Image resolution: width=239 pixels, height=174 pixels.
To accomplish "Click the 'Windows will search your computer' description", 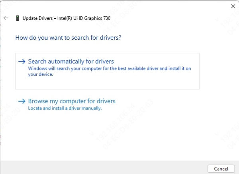I will [110, 68].
